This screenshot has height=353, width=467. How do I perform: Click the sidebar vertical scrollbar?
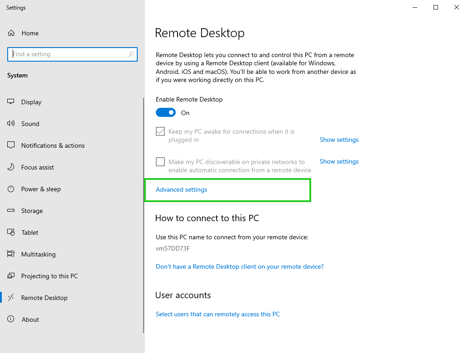[144, 215]
